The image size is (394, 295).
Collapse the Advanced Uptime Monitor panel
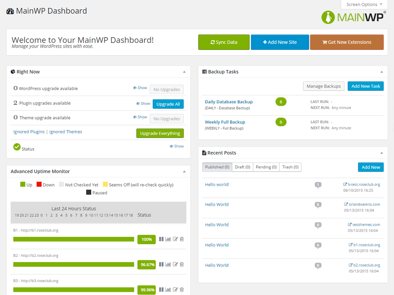(184, 171)
